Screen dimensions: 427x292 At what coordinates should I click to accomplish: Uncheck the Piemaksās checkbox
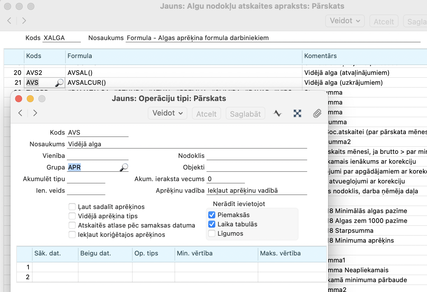pyautogui.click(x=212, y=215)
